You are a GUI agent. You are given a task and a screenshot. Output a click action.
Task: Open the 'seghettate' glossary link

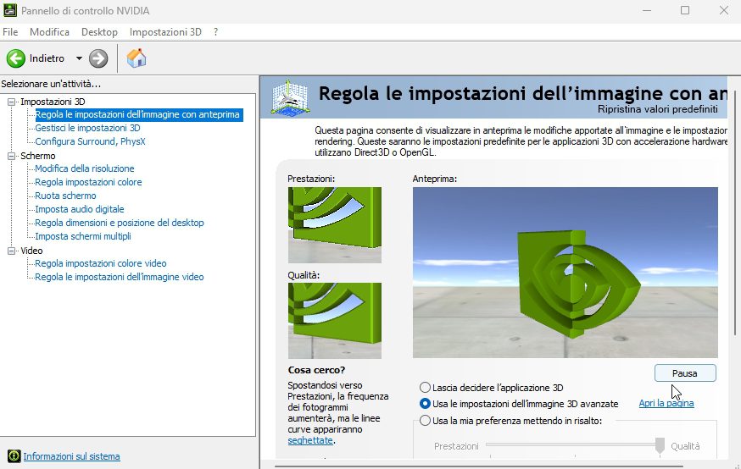310,439
